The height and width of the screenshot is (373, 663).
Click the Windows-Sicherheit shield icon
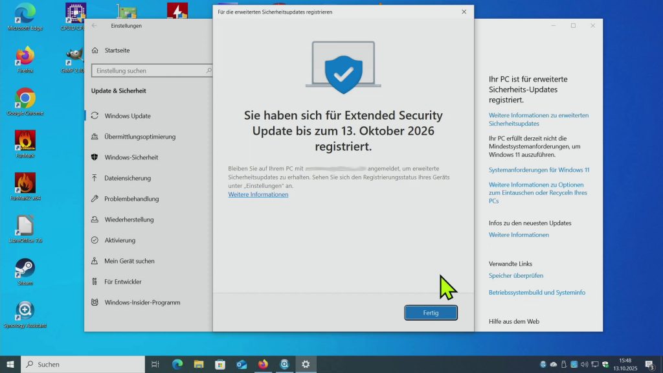[95, 157]
